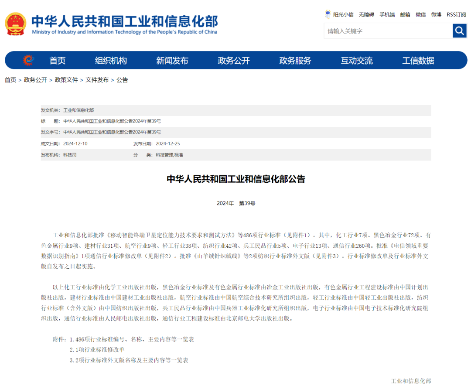The height and width of the screenshot is (386, 471).
Task: Open the 手机端 mobile version link
Action: [x=387, y=14]
